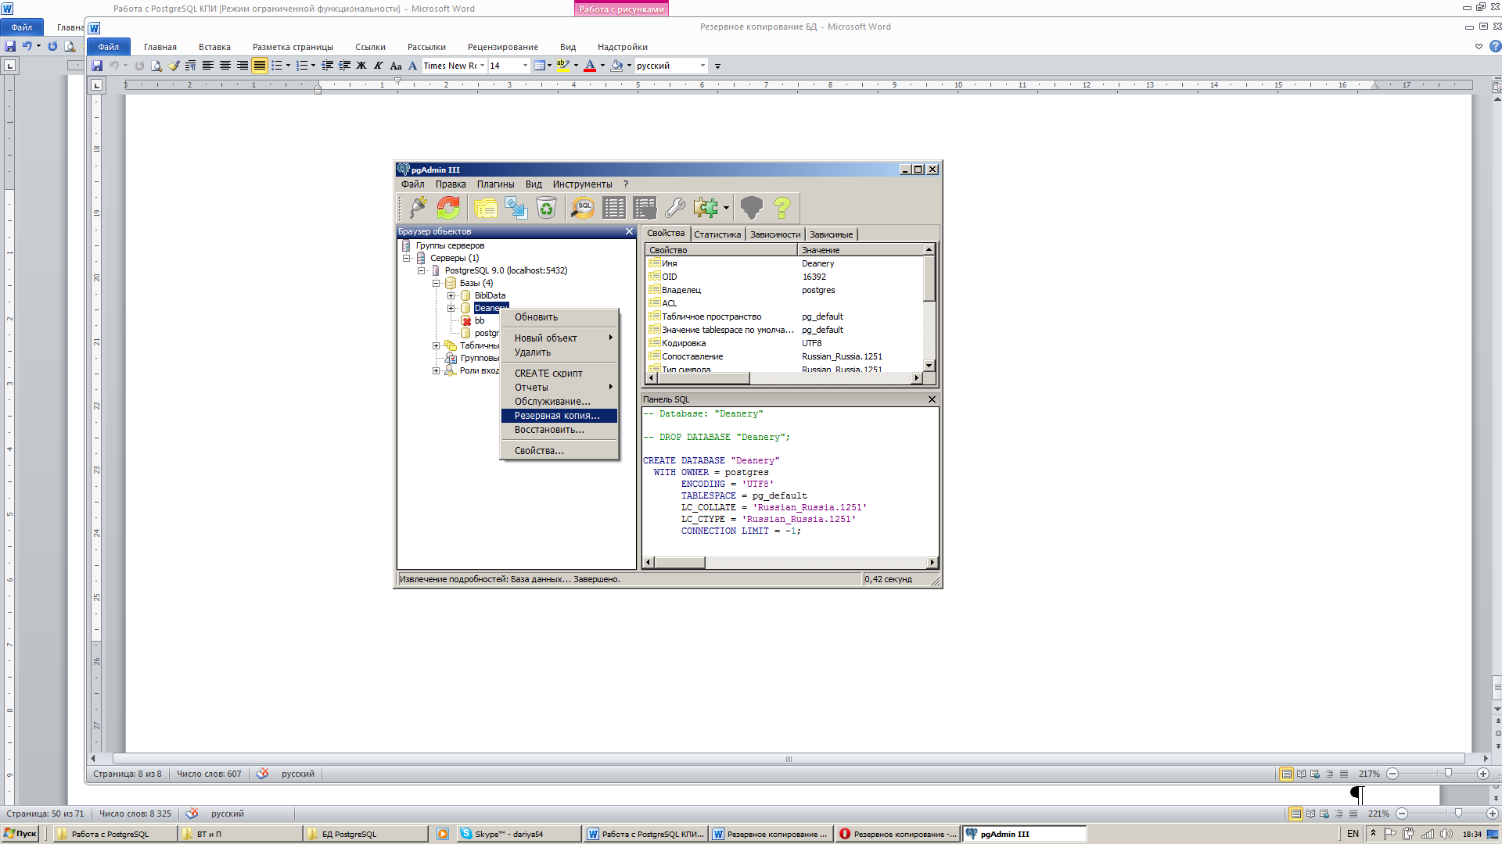
Task: Open Статистика tab in pgAdmin
Action: coord(717,234)
